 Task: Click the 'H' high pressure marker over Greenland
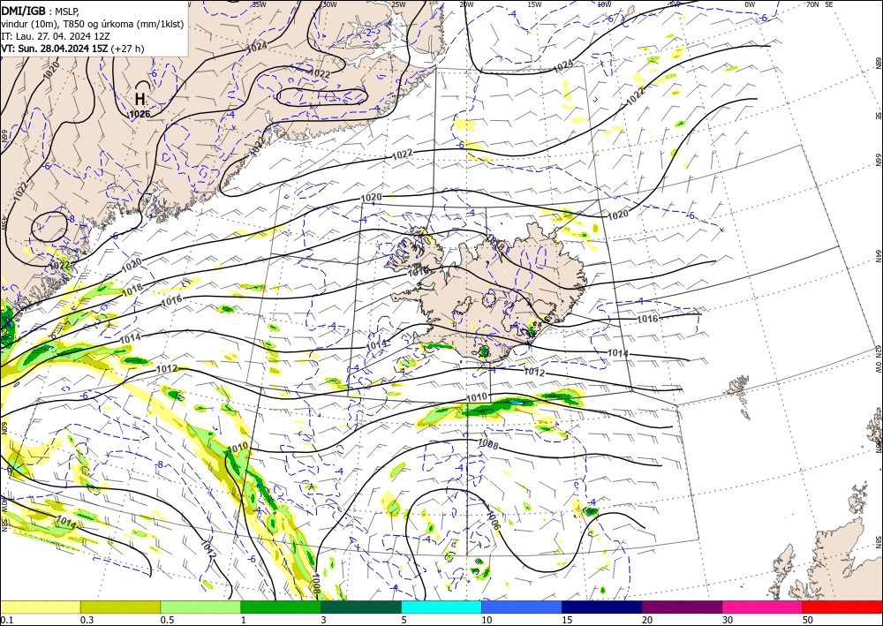click(x=140, y=100)
